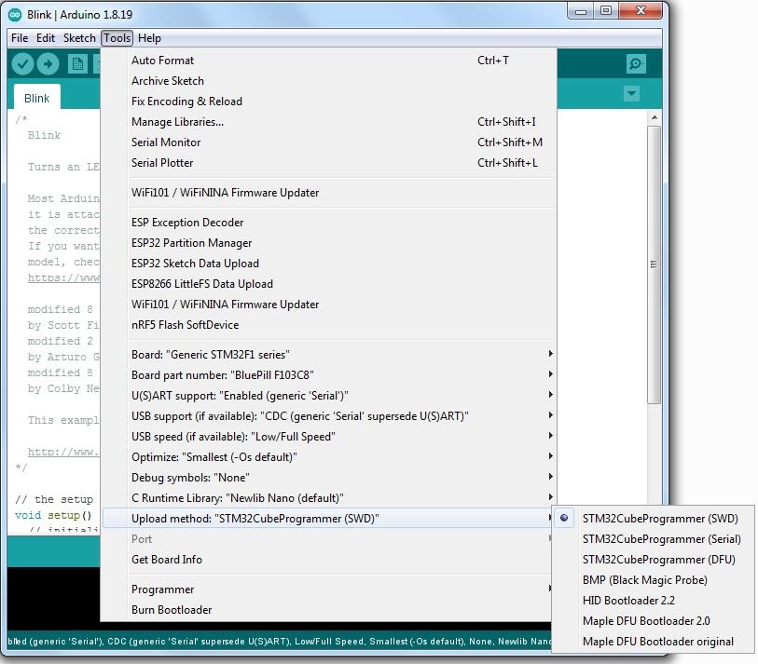Open the tab dropdown arrow at right
Viewport: 758px width, 664px height.
(x=631, y=93)
